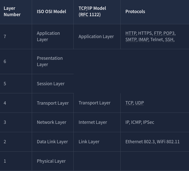The width and height of the screenshot is (189, 171).
Task: Click TCP in the Transport Layer protocols cell
Action: click(x=129, y=103)
